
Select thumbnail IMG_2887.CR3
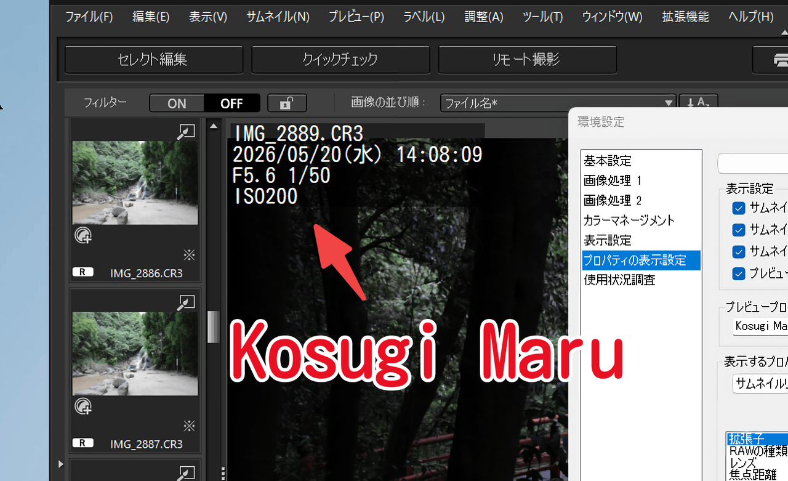click(x=135, y=354)
